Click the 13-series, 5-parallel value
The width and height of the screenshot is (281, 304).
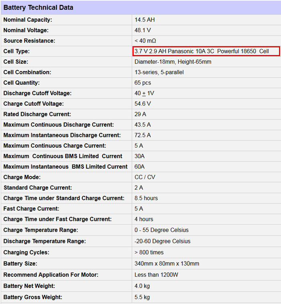159,72
